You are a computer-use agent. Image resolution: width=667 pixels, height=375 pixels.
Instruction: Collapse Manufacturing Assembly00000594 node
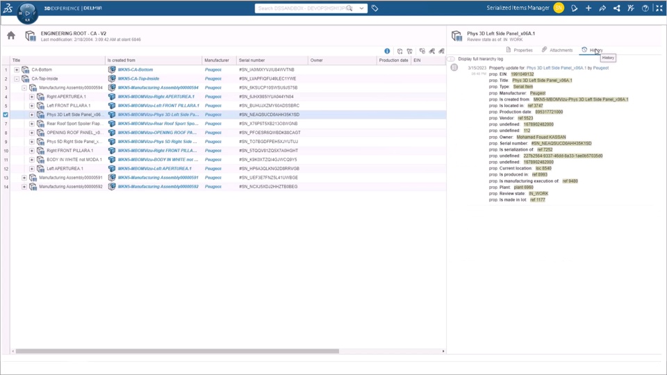[x=24, y=87]
